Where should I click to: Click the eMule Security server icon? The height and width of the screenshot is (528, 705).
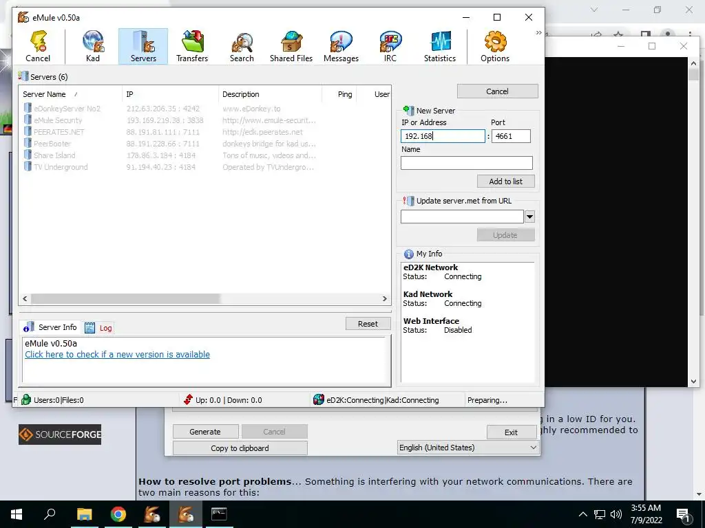[28, 120]
